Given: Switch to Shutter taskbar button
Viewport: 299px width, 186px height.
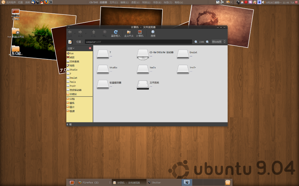Looking at the screenshot, I should 164,183.
